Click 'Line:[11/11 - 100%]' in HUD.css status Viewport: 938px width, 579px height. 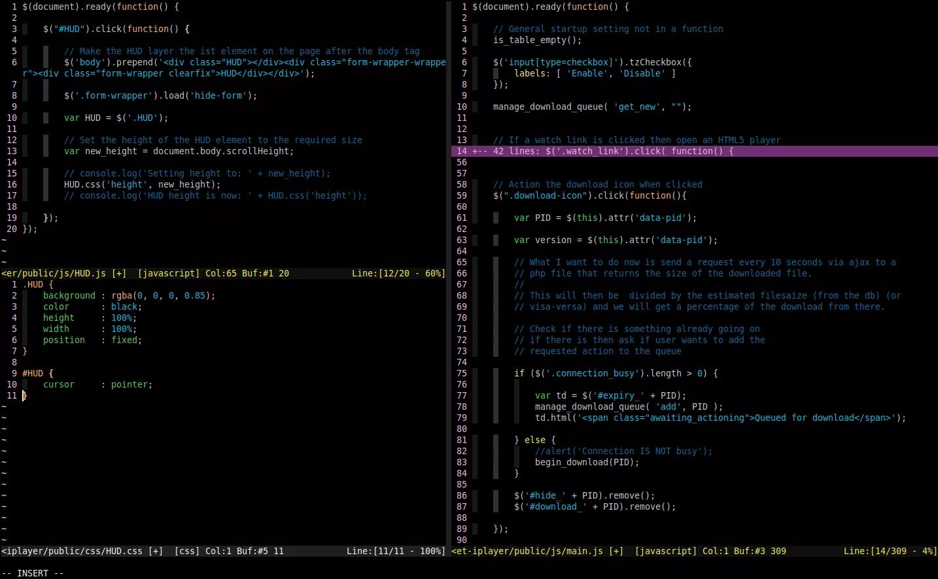click(x=396, y=551)
